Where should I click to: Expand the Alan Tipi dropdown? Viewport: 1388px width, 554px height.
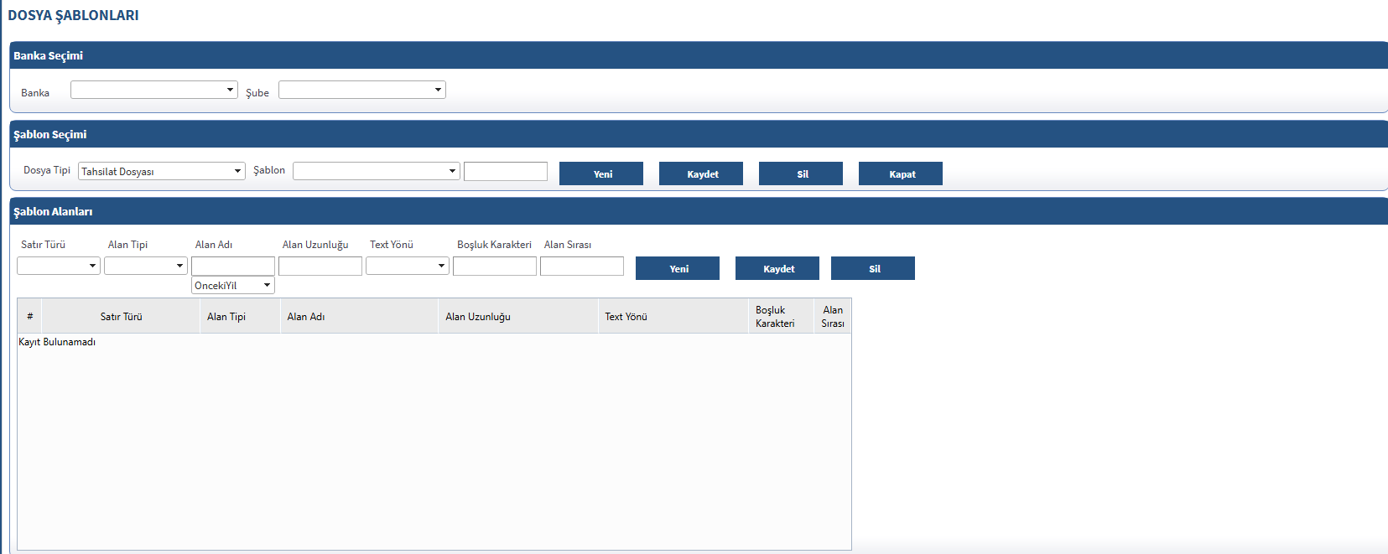click(145, 266)
